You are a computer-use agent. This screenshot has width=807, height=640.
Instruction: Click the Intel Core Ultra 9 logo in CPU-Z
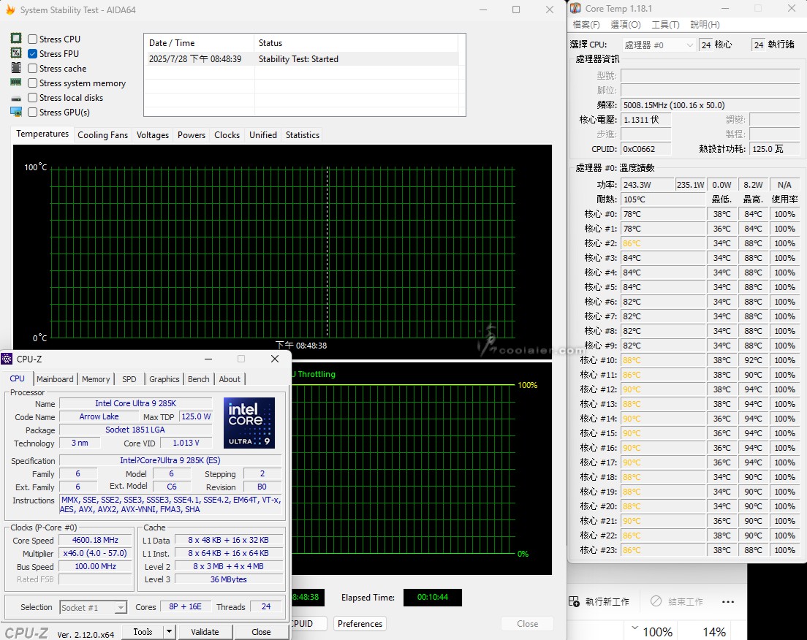coord(249,422)
